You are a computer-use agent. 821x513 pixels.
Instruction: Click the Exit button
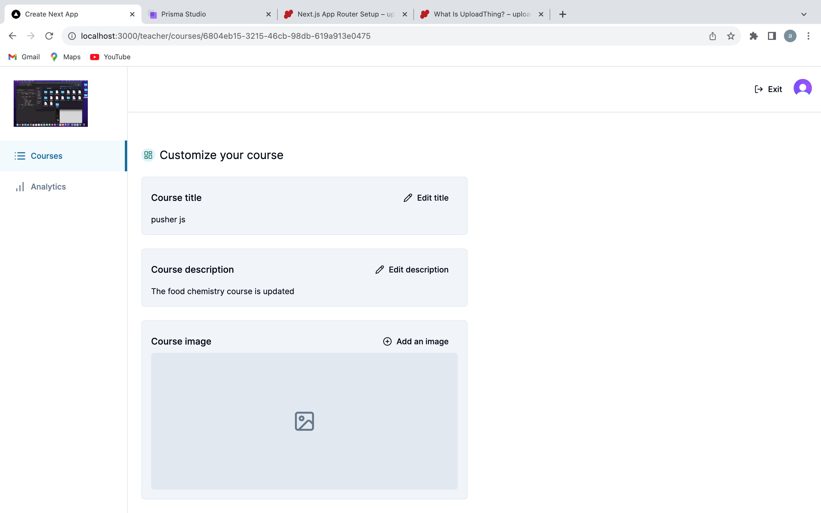tap(769, 89)
